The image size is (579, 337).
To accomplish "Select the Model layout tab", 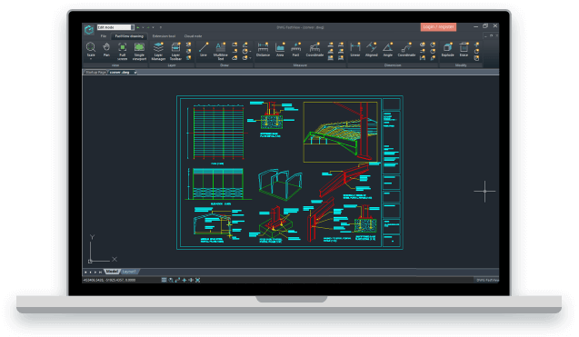I will tap(112, 272).
